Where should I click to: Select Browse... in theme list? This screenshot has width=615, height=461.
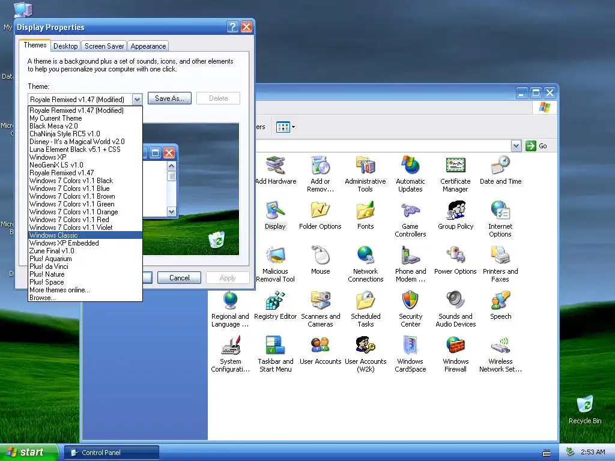85,298
